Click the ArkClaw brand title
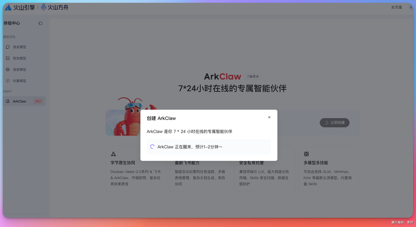The height and width of the screenshot is (227, 416). click(223, 77)
